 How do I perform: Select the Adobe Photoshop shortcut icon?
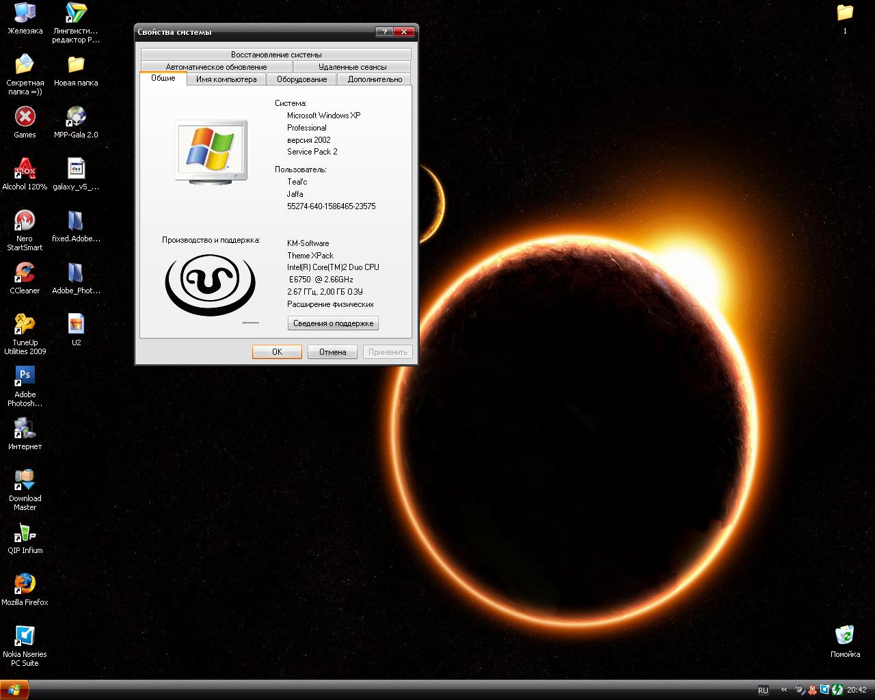(x=25, y=375)
